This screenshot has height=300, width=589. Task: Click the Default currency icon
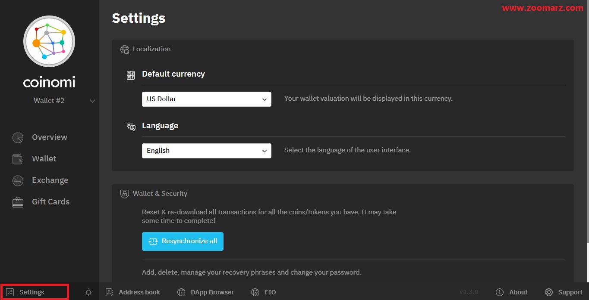point(131,75)
